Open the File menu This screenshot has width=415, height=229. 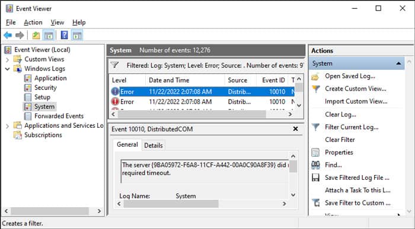(11, 22)
